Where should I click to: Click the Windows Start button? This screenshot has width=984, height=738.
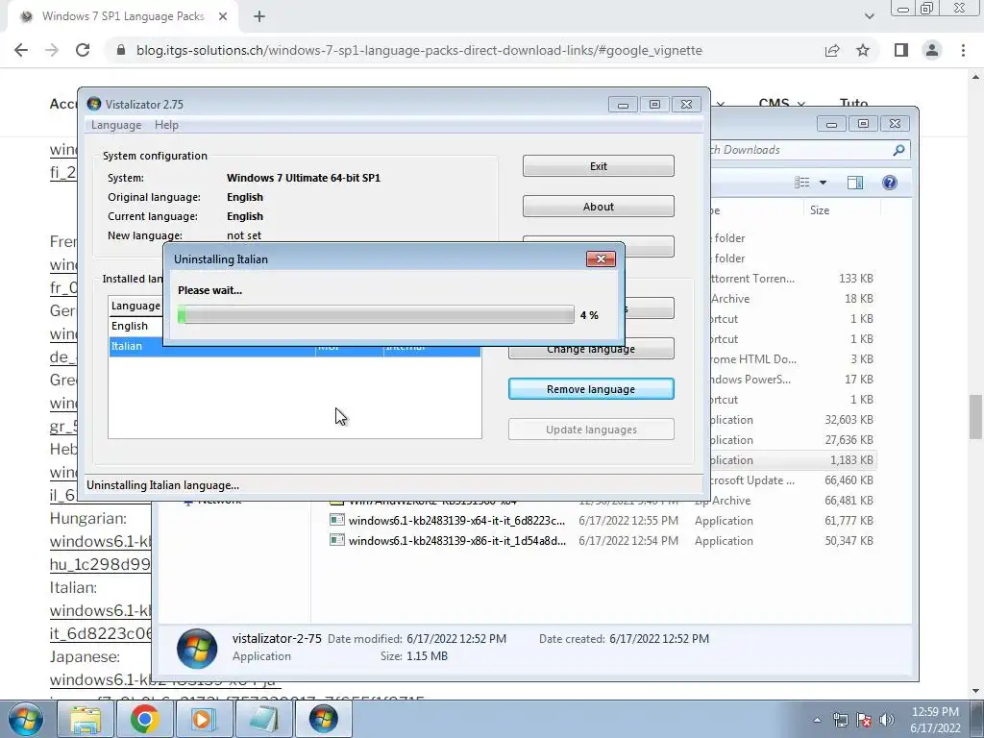coord(26,719)
